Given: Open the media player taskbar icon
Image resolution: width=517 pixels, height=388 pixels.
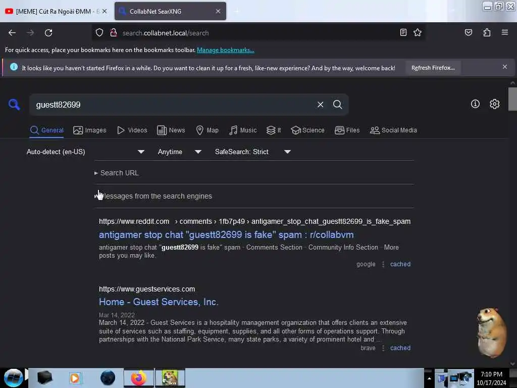Looking at the screenshot, I should coord(75,378).
